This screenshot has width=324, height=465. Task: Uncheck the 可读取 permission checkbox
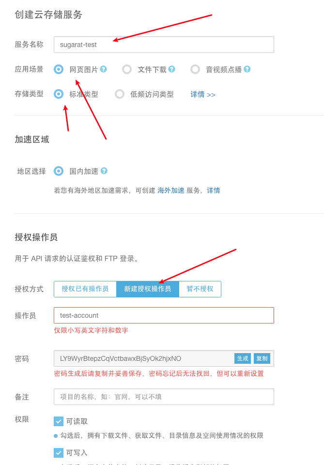coord(59,421)
